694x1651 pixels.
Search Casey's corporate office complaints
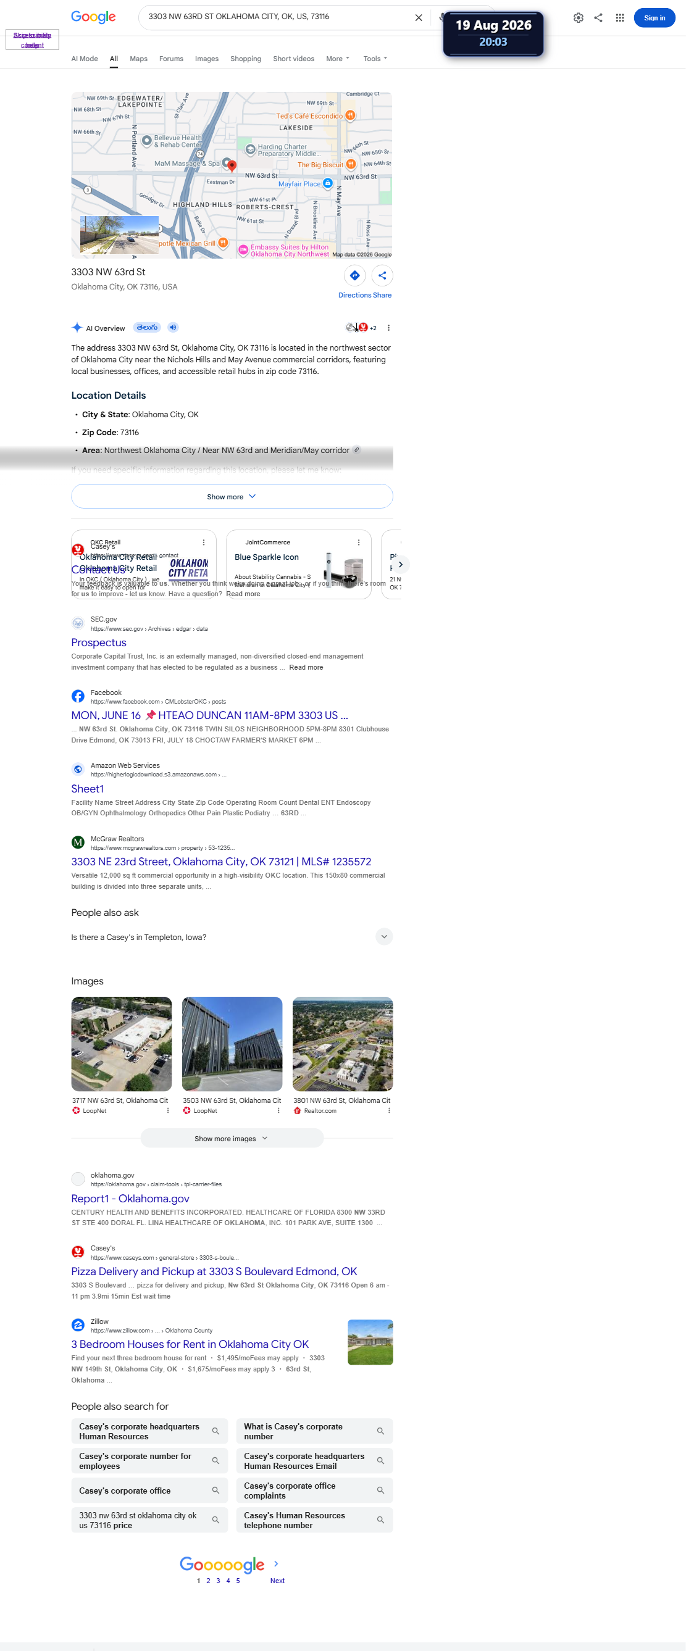tap(314, 1491)
